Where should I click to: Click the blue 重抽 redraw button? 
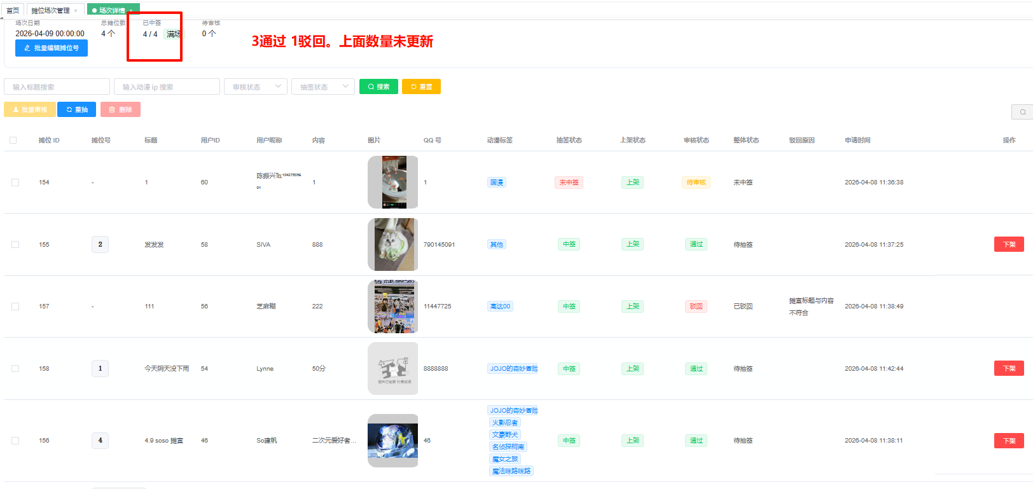pyautogui.click(x=77, y=109)
